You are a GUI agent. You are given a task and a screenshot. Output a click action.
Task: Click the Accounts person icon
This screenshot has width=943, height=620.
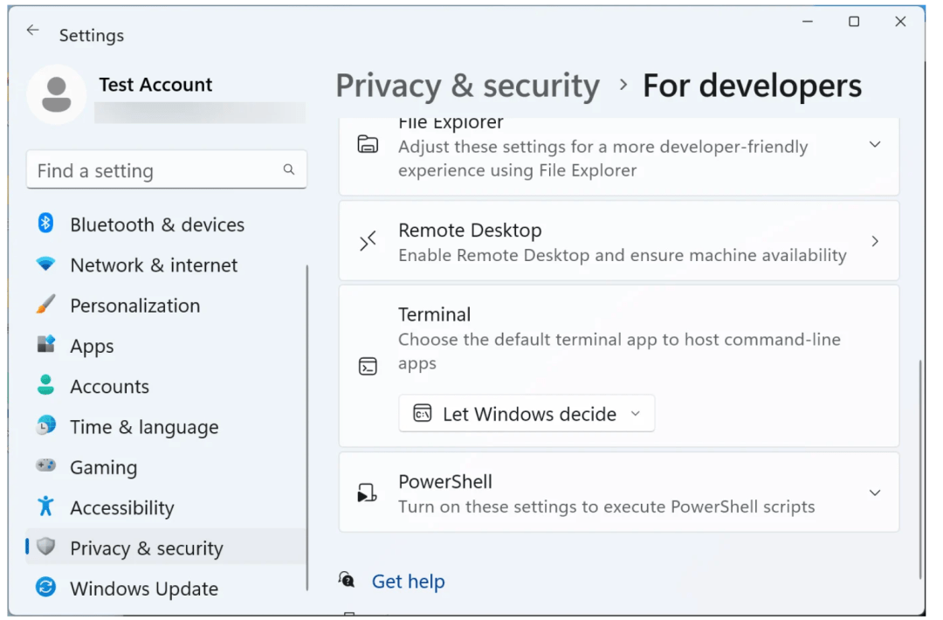click(46, 385)
